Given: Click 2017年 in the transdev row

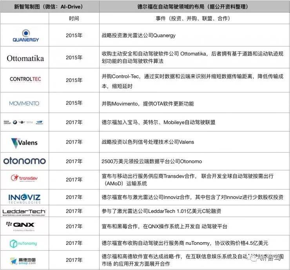Looking at the screenshot, I should [74, 180].
